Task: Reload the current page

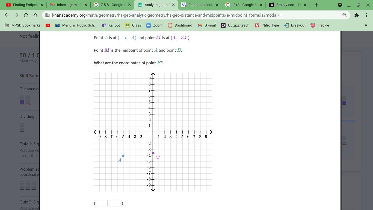Action: pyautogui.click(x=26, y=15)
